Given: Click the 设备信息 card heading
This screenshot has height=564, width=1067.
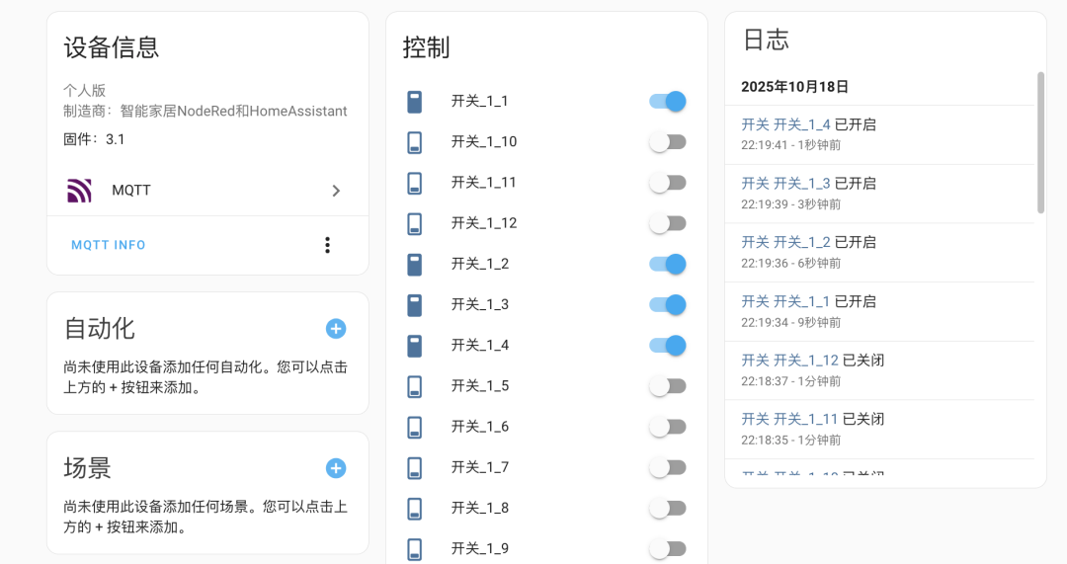Looking at the screenshot, I should point(111,47).
